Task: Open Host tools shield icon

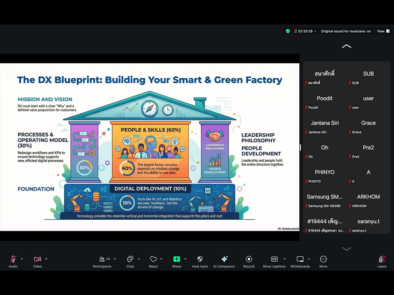Action: (x=200, y=259)
